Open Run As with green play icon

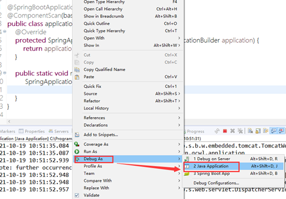(128, 152)
